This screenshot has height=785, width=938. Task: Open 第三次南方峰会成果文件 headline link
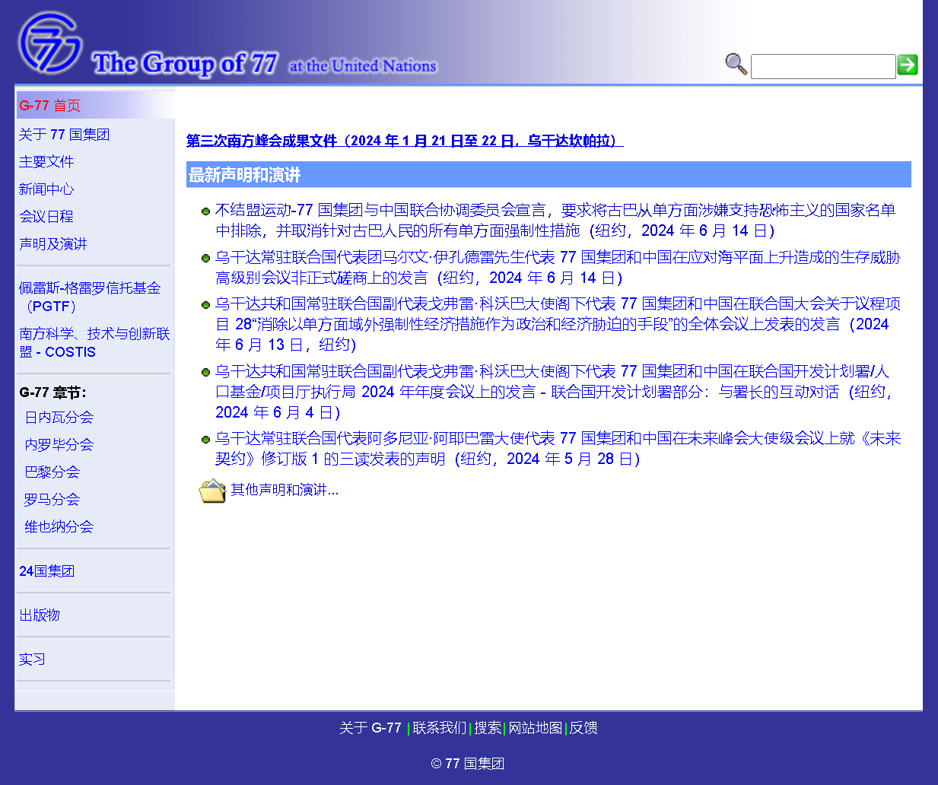tap(405, 141)
